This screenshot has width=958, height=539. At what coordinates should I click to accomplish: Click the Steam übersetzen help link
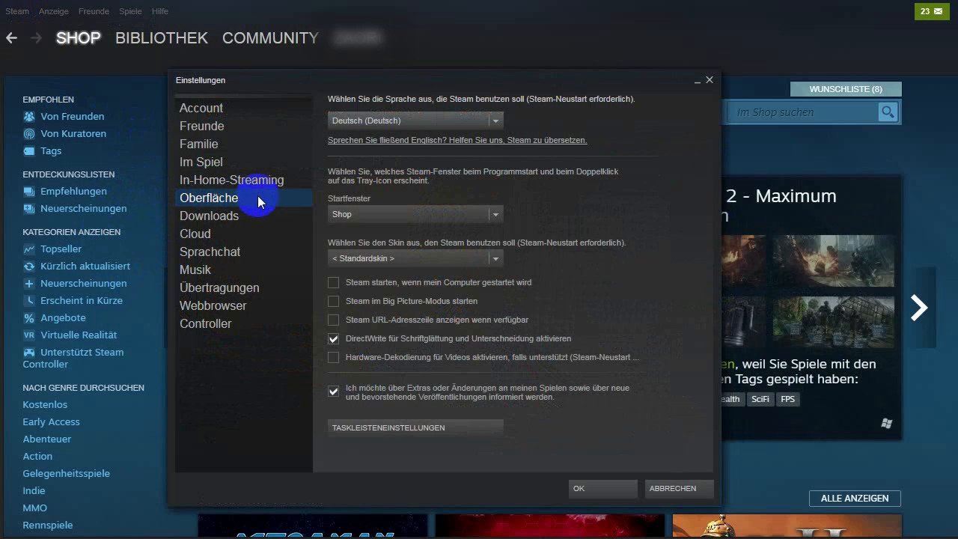(x=457, y=140)
